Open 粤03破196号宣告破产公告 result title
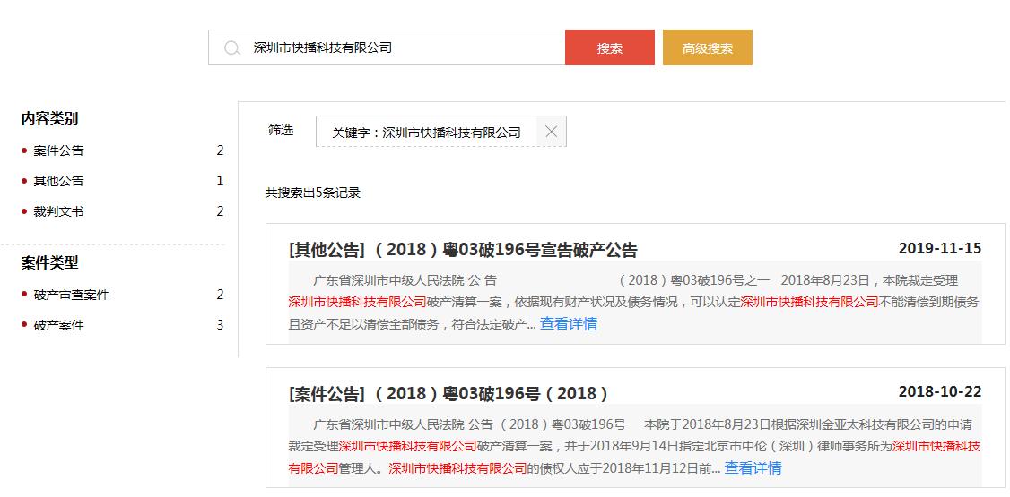Screen dimensions: 1010x497 (463, 250)
